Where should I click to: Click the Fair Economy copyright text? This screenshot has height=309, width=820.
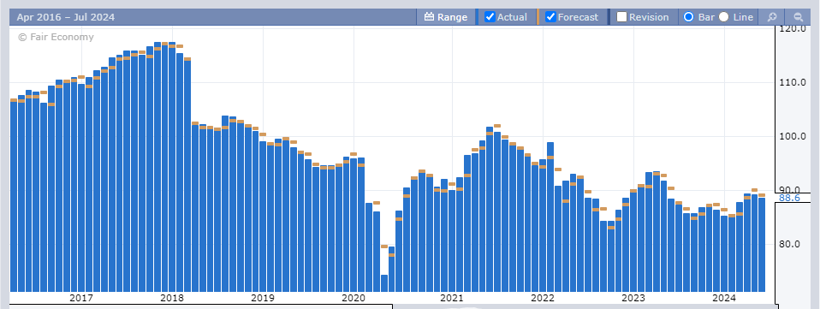56,37
